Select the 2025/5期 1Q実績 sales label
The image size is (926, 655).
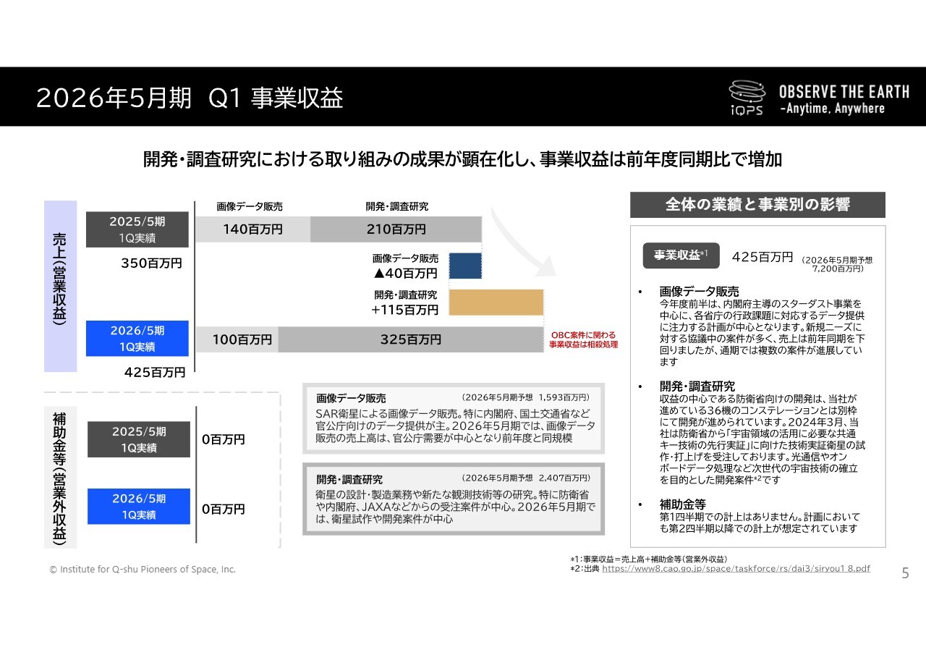coord(137,229)
